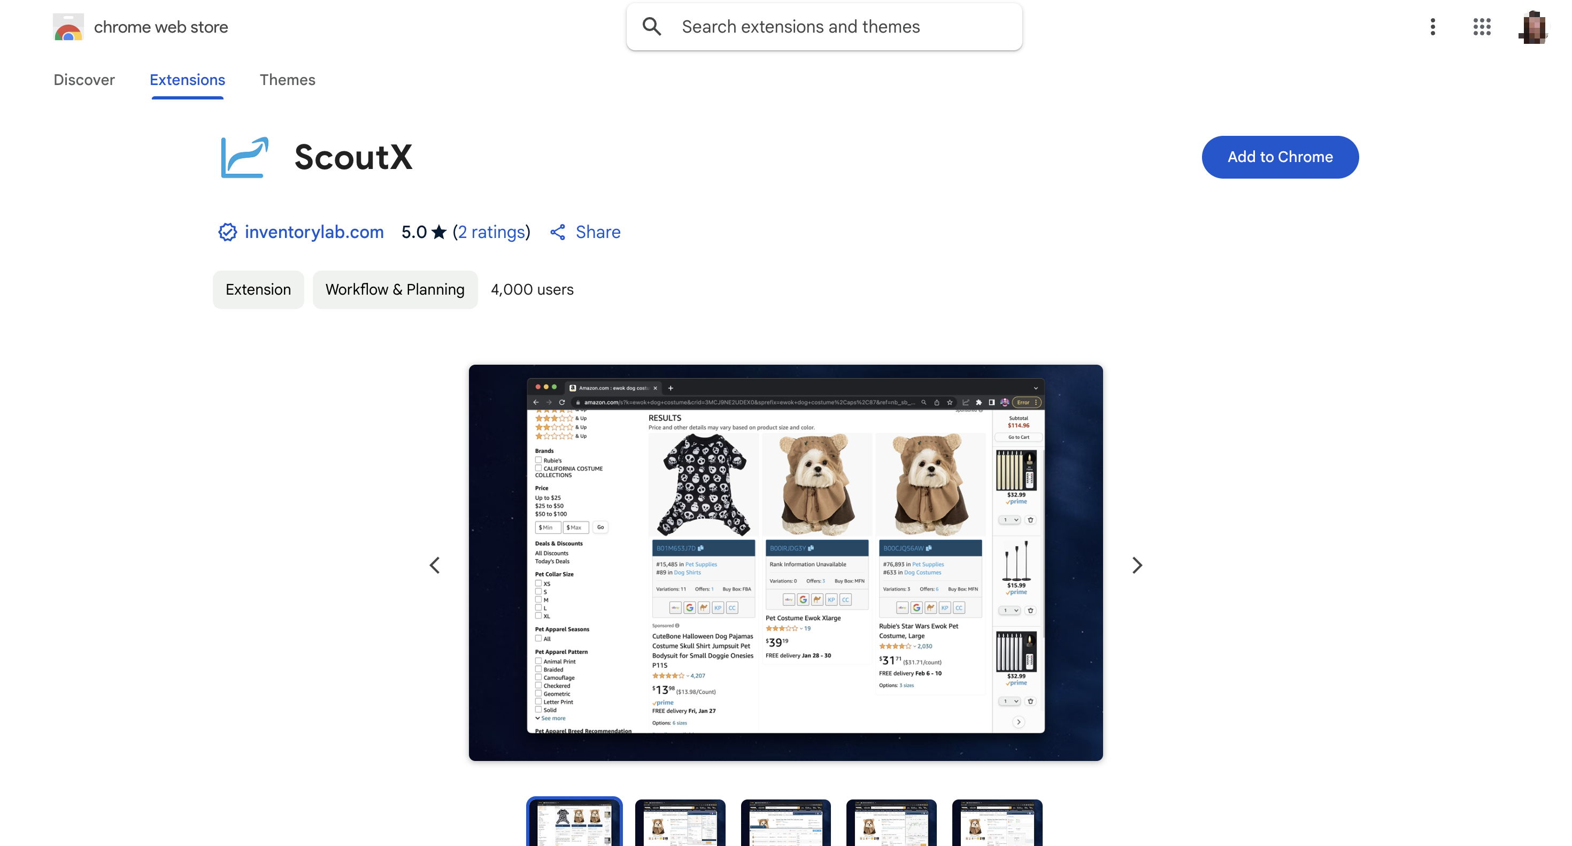
Task: Switch to the Discover tab
Action: 84,80
